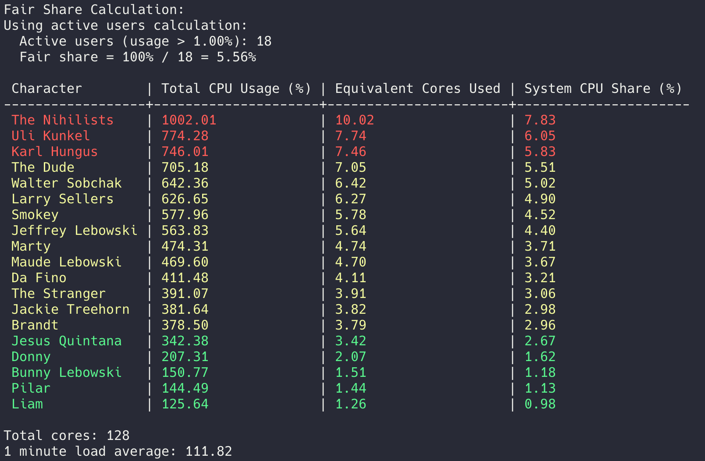Click the cores value '1.51'
The height and width of the screenshot is (461, 705).
click(x=351, y=372)
